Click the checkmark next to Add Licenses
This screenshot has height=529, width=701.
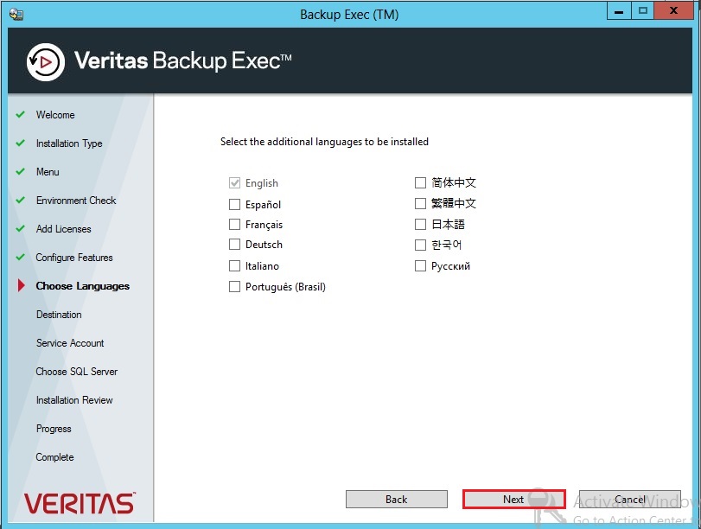point(22,229)
